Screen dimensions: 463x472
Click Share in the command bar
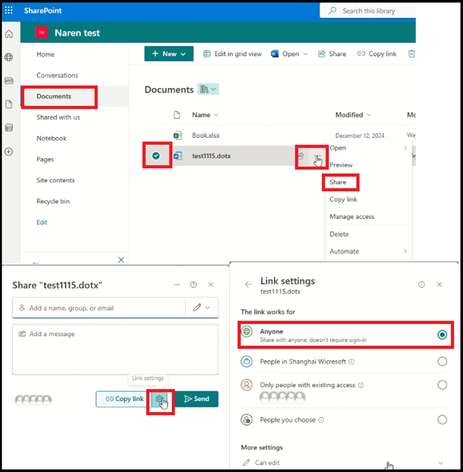332,54
